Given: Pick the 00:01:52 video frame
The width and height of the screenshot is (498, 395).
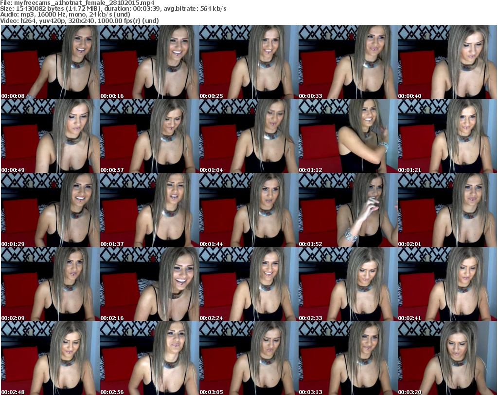Looking at the screenshot, I should point(348,210).
